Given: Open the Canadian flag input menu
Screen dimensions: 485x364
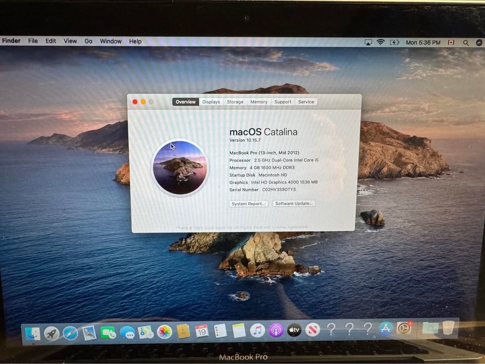Looking at the screenshot, I should [x=451, y=42].
